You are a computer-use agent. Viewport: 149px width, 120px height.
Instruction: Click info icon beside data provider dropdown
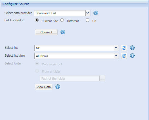[x=96, y=13]
